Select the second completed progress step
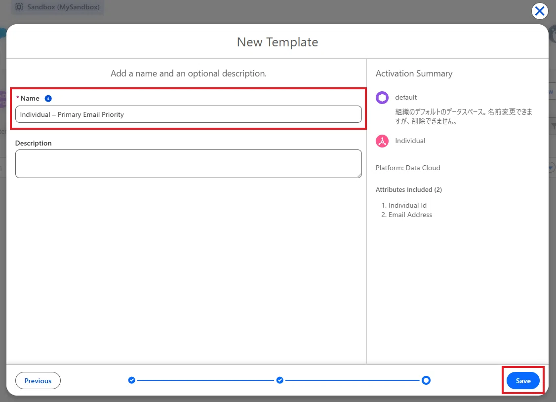The width and height of the screenshot is (556, 402). pyautogui.click(x=280, y=380)
